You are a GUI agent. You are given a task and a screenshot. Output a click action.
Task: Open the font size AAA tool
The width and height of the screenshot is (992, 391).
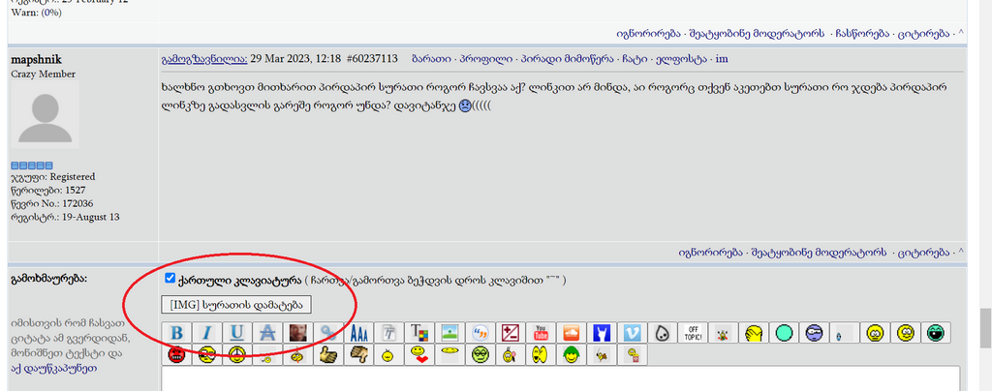point(358,333)
